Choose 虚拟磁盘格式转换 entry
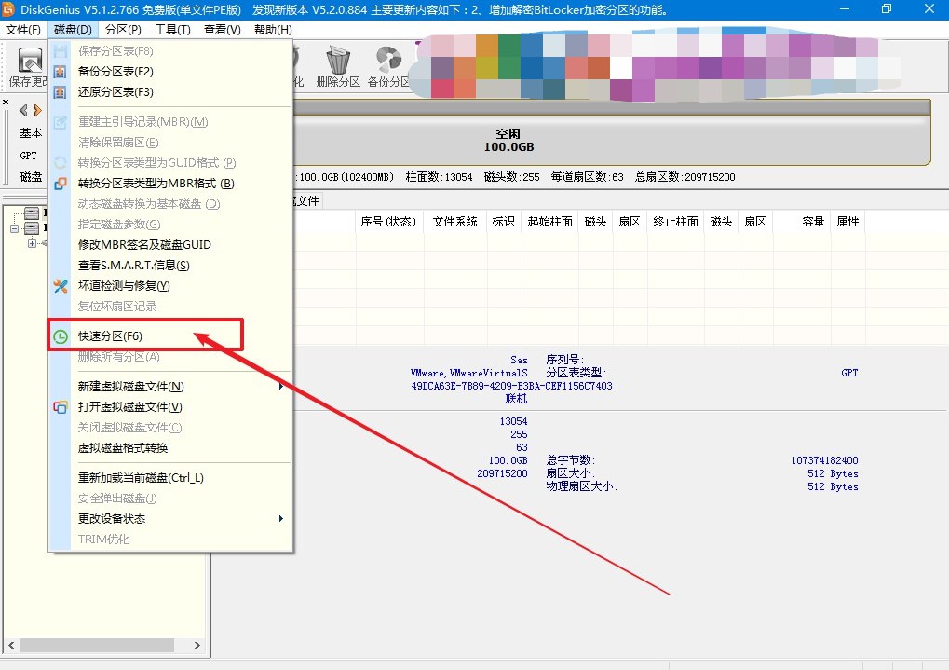This screenshot has height=670, width=949. point(170,448)
